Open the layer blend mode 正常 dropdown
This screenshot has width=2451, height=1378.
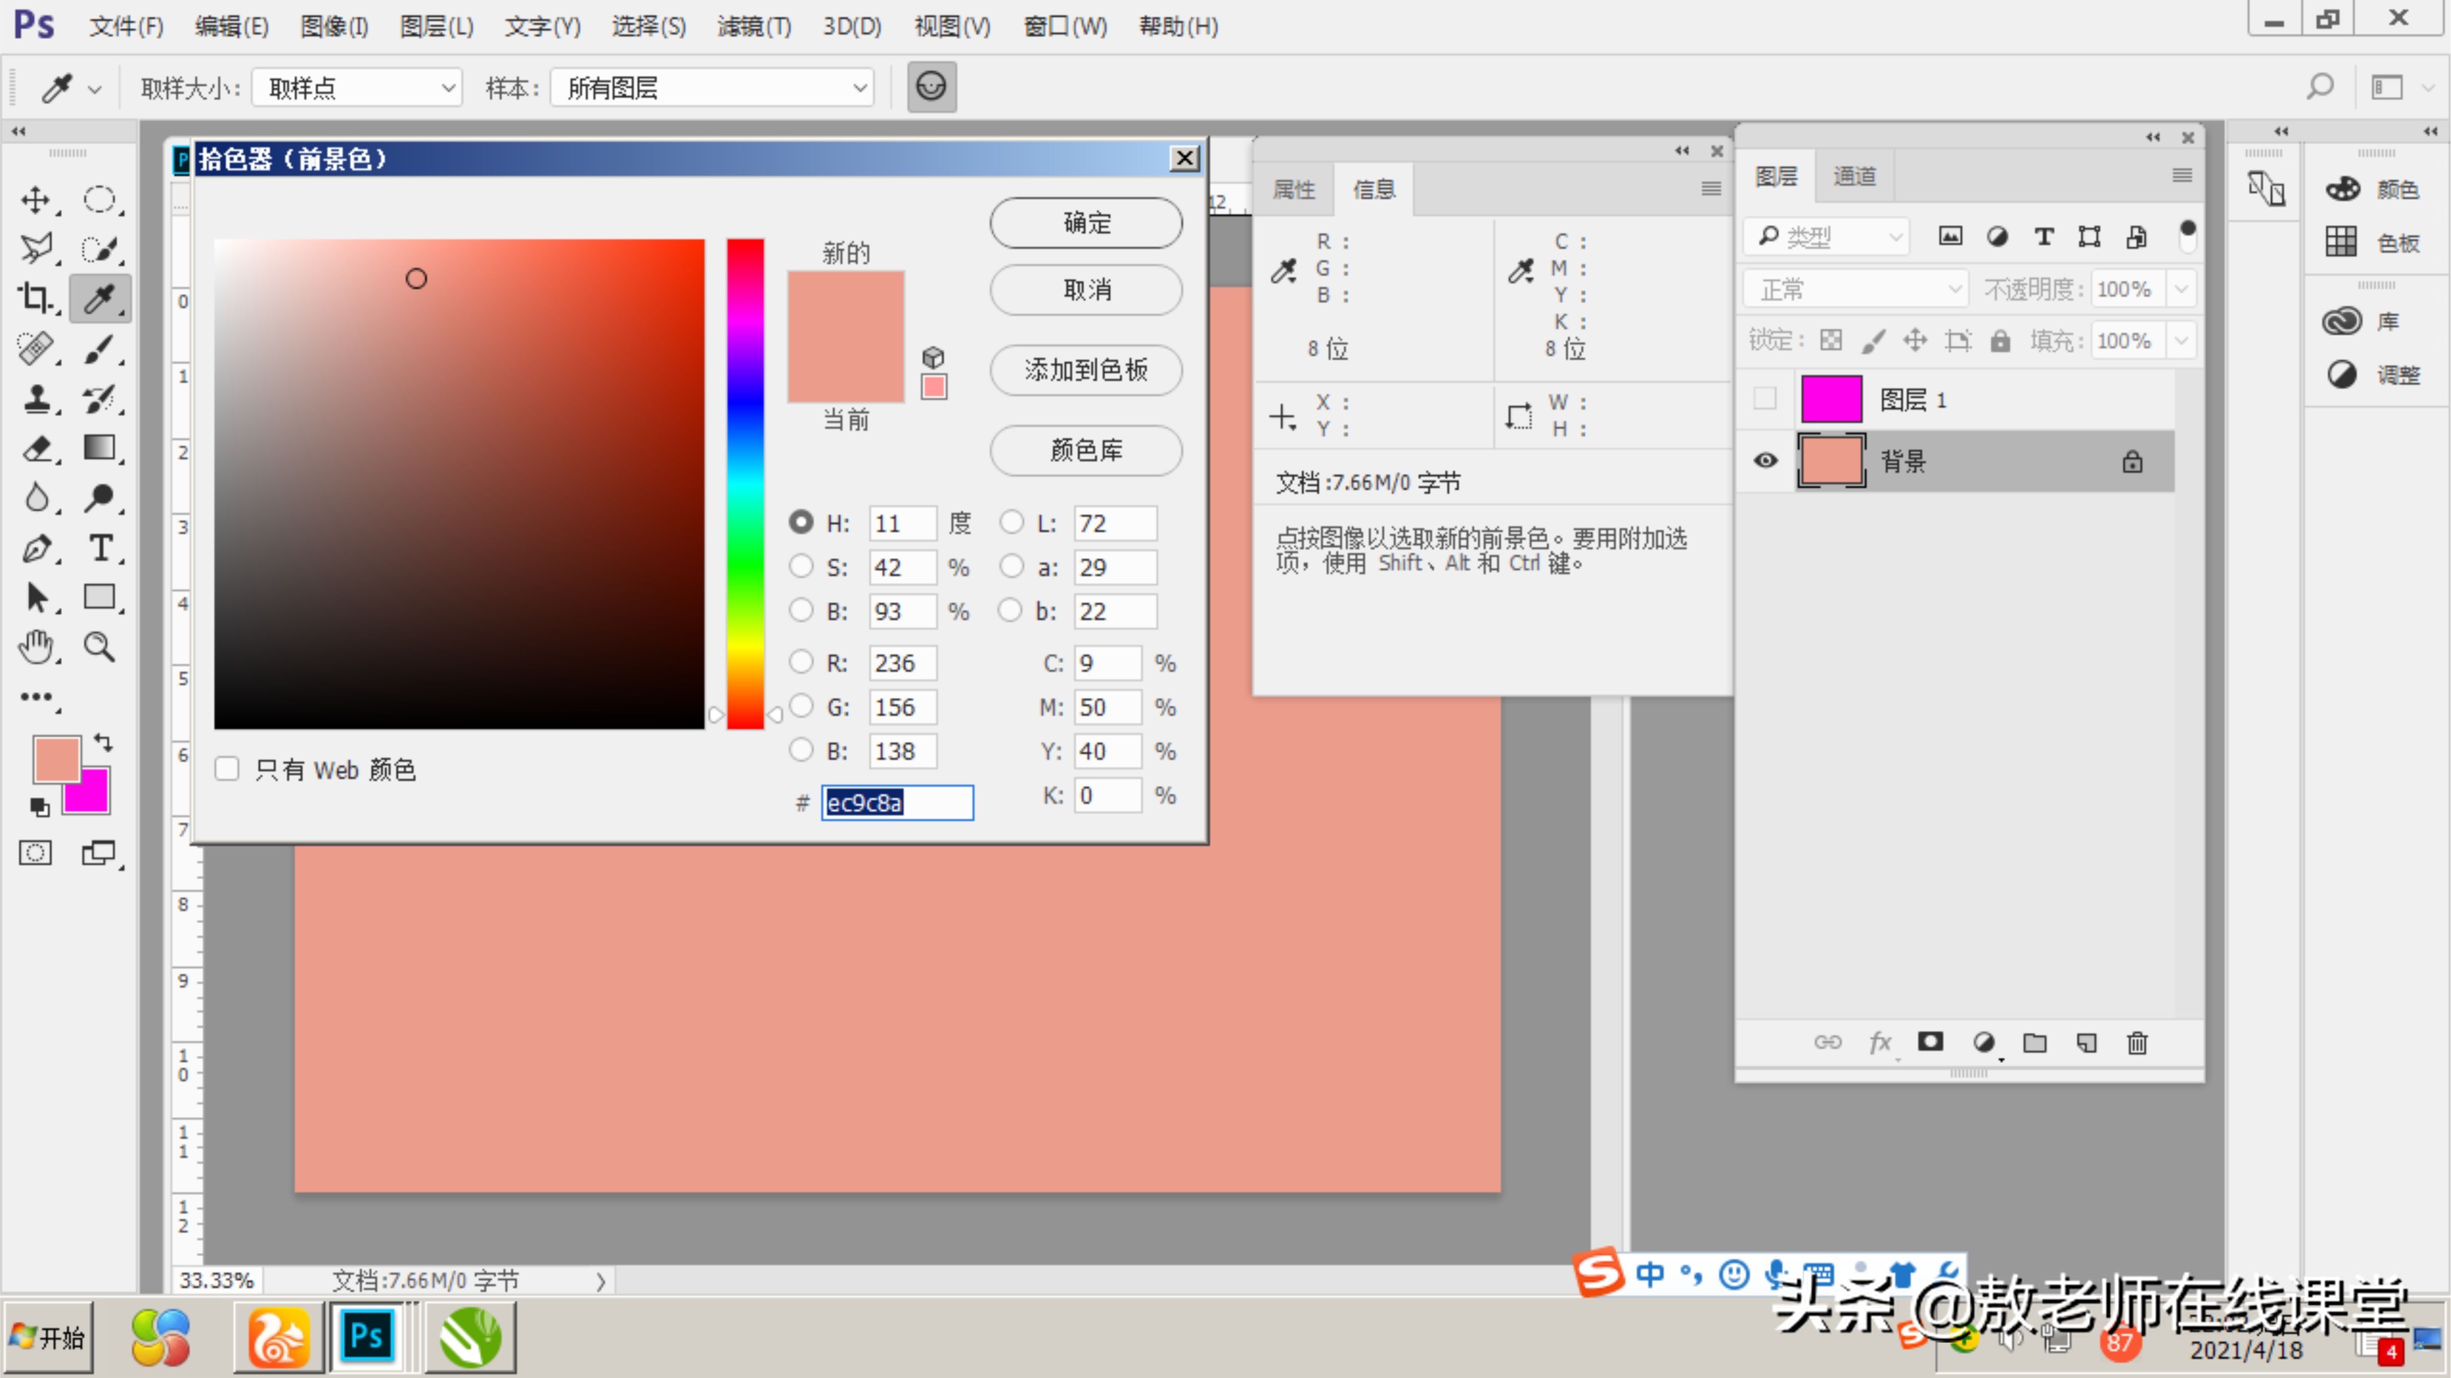tap(1855, 289)
